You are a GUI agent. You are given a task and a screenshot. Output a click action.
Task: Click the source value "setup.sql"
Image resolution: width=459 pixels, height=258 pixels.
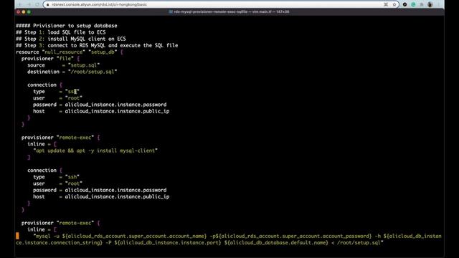[84, 65]
